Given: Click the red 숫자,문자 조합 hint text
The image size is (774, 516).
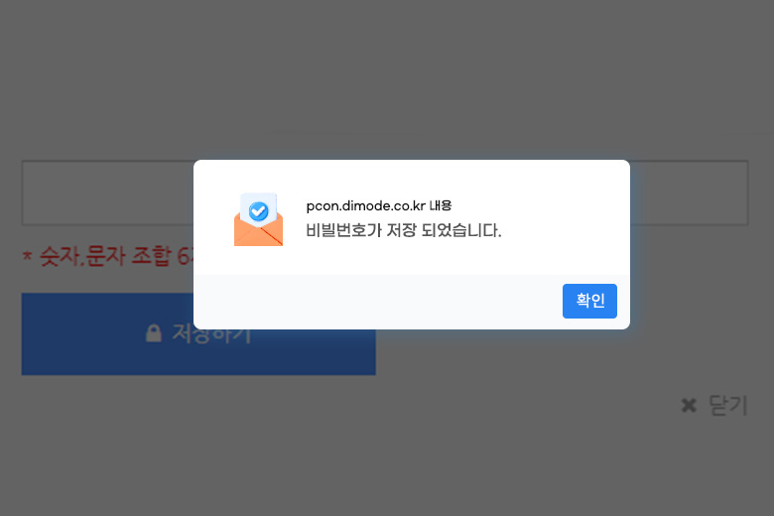Looking at the screenshot, I should pyautogui.click(x=117, y=256).
